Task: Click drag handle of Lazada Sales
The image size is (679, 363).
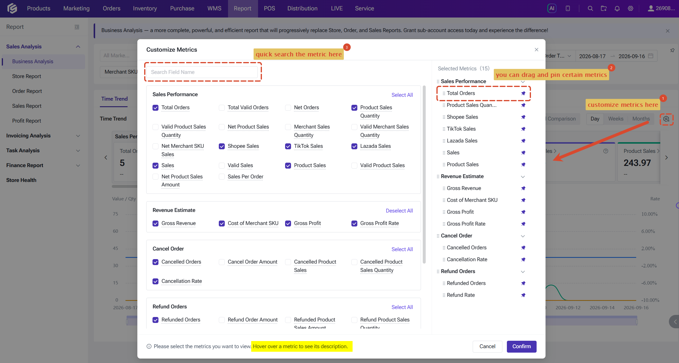Action: click(x=444, y=141)
